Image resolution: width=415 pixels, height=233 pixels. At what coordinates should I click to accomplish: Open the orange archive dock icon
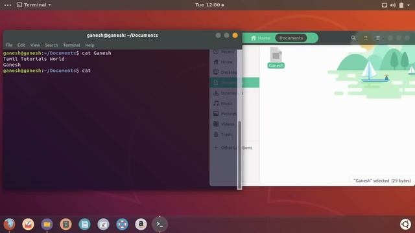[65, 225]
